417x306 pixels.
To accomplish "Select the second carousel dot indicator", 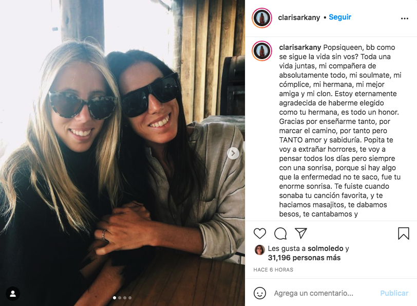I will coord(120,298).
